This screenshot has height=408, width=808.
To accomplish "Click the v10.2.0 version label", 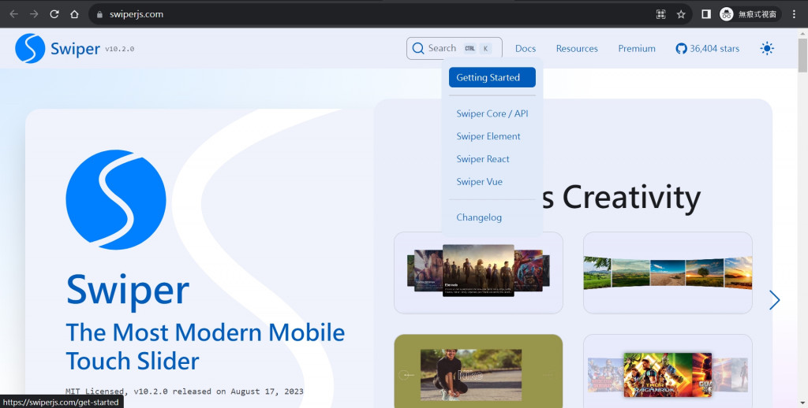I will [x=120, y=49].
